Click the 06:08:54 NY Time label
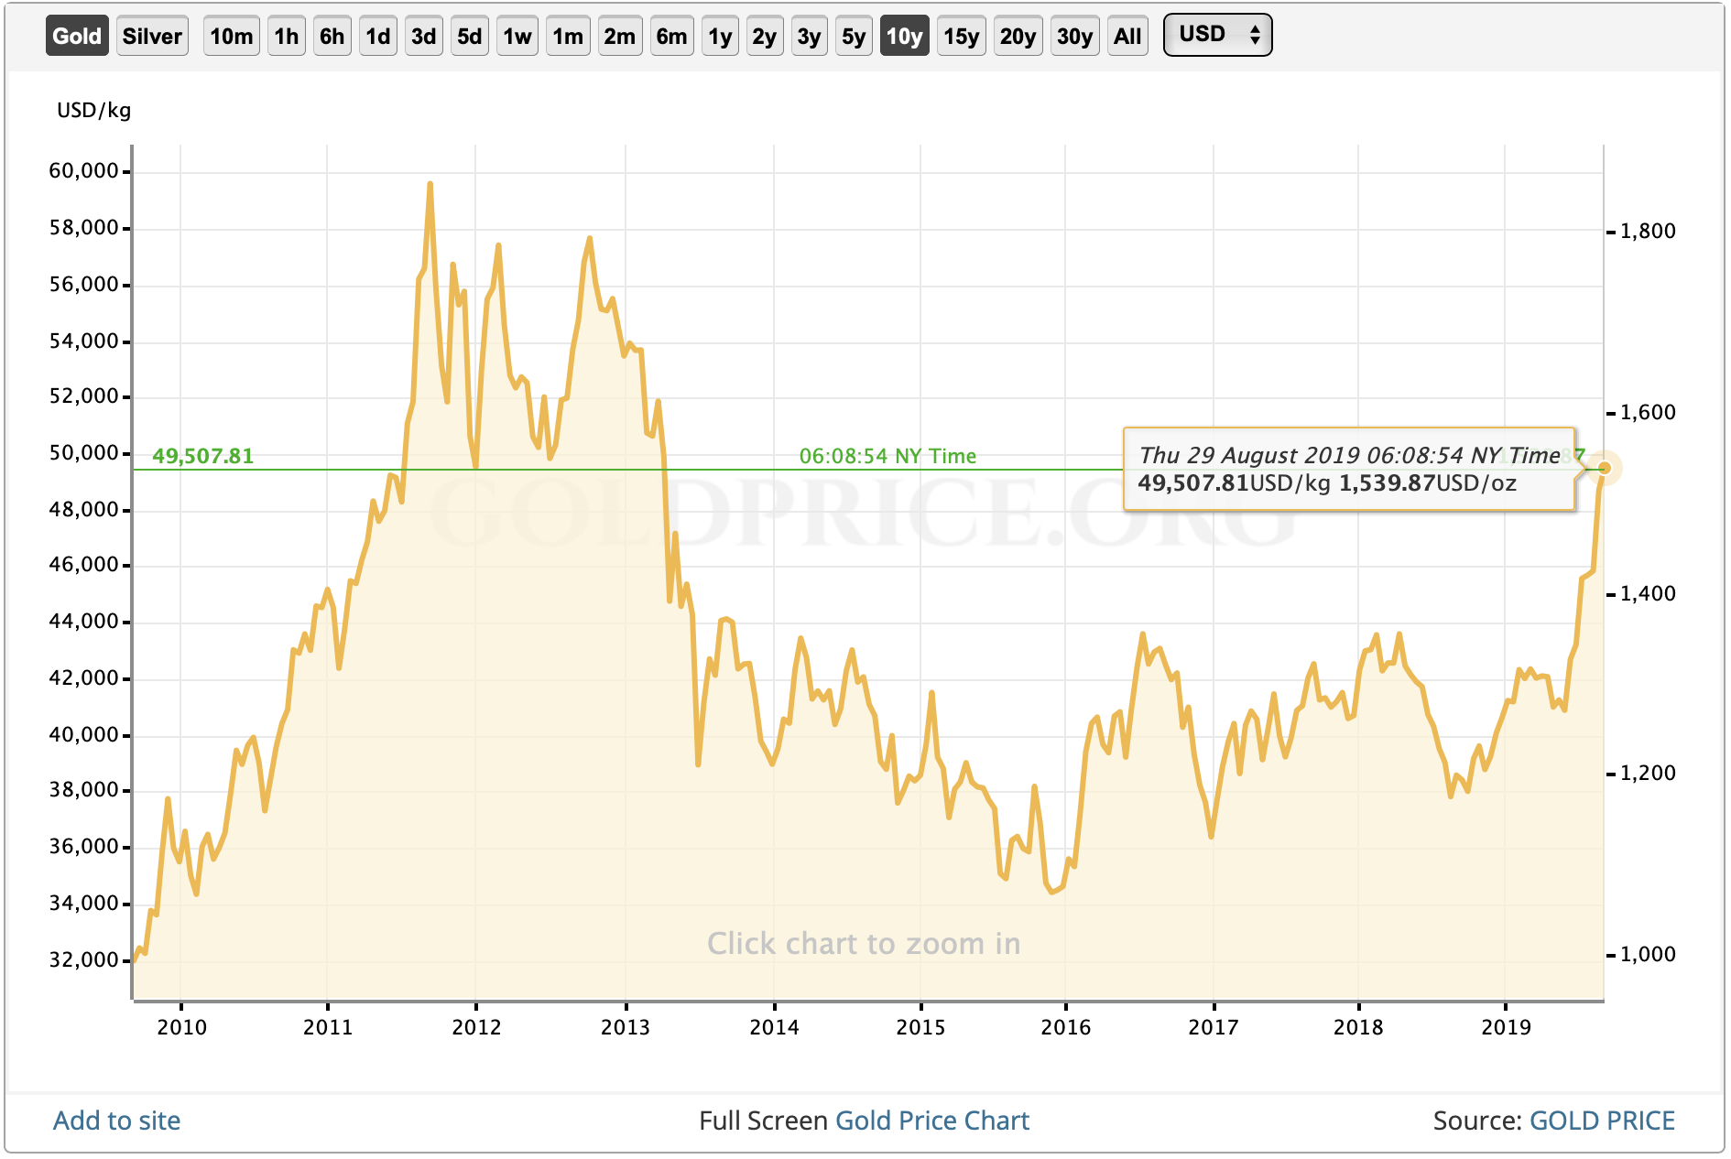The height and width of the screenshot is (1159, 1731). pyautogui.click(x=887, y=456)
